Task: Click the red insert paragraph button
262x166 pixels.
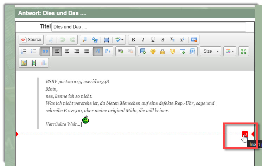Action: [245, 134]
